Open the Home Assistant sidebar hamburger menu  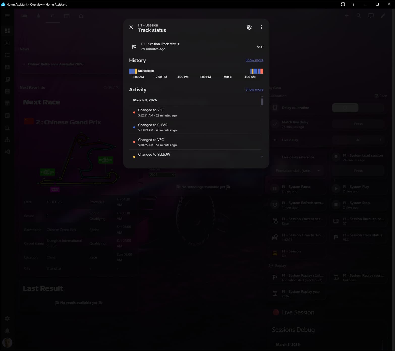(x=7, y=16)
